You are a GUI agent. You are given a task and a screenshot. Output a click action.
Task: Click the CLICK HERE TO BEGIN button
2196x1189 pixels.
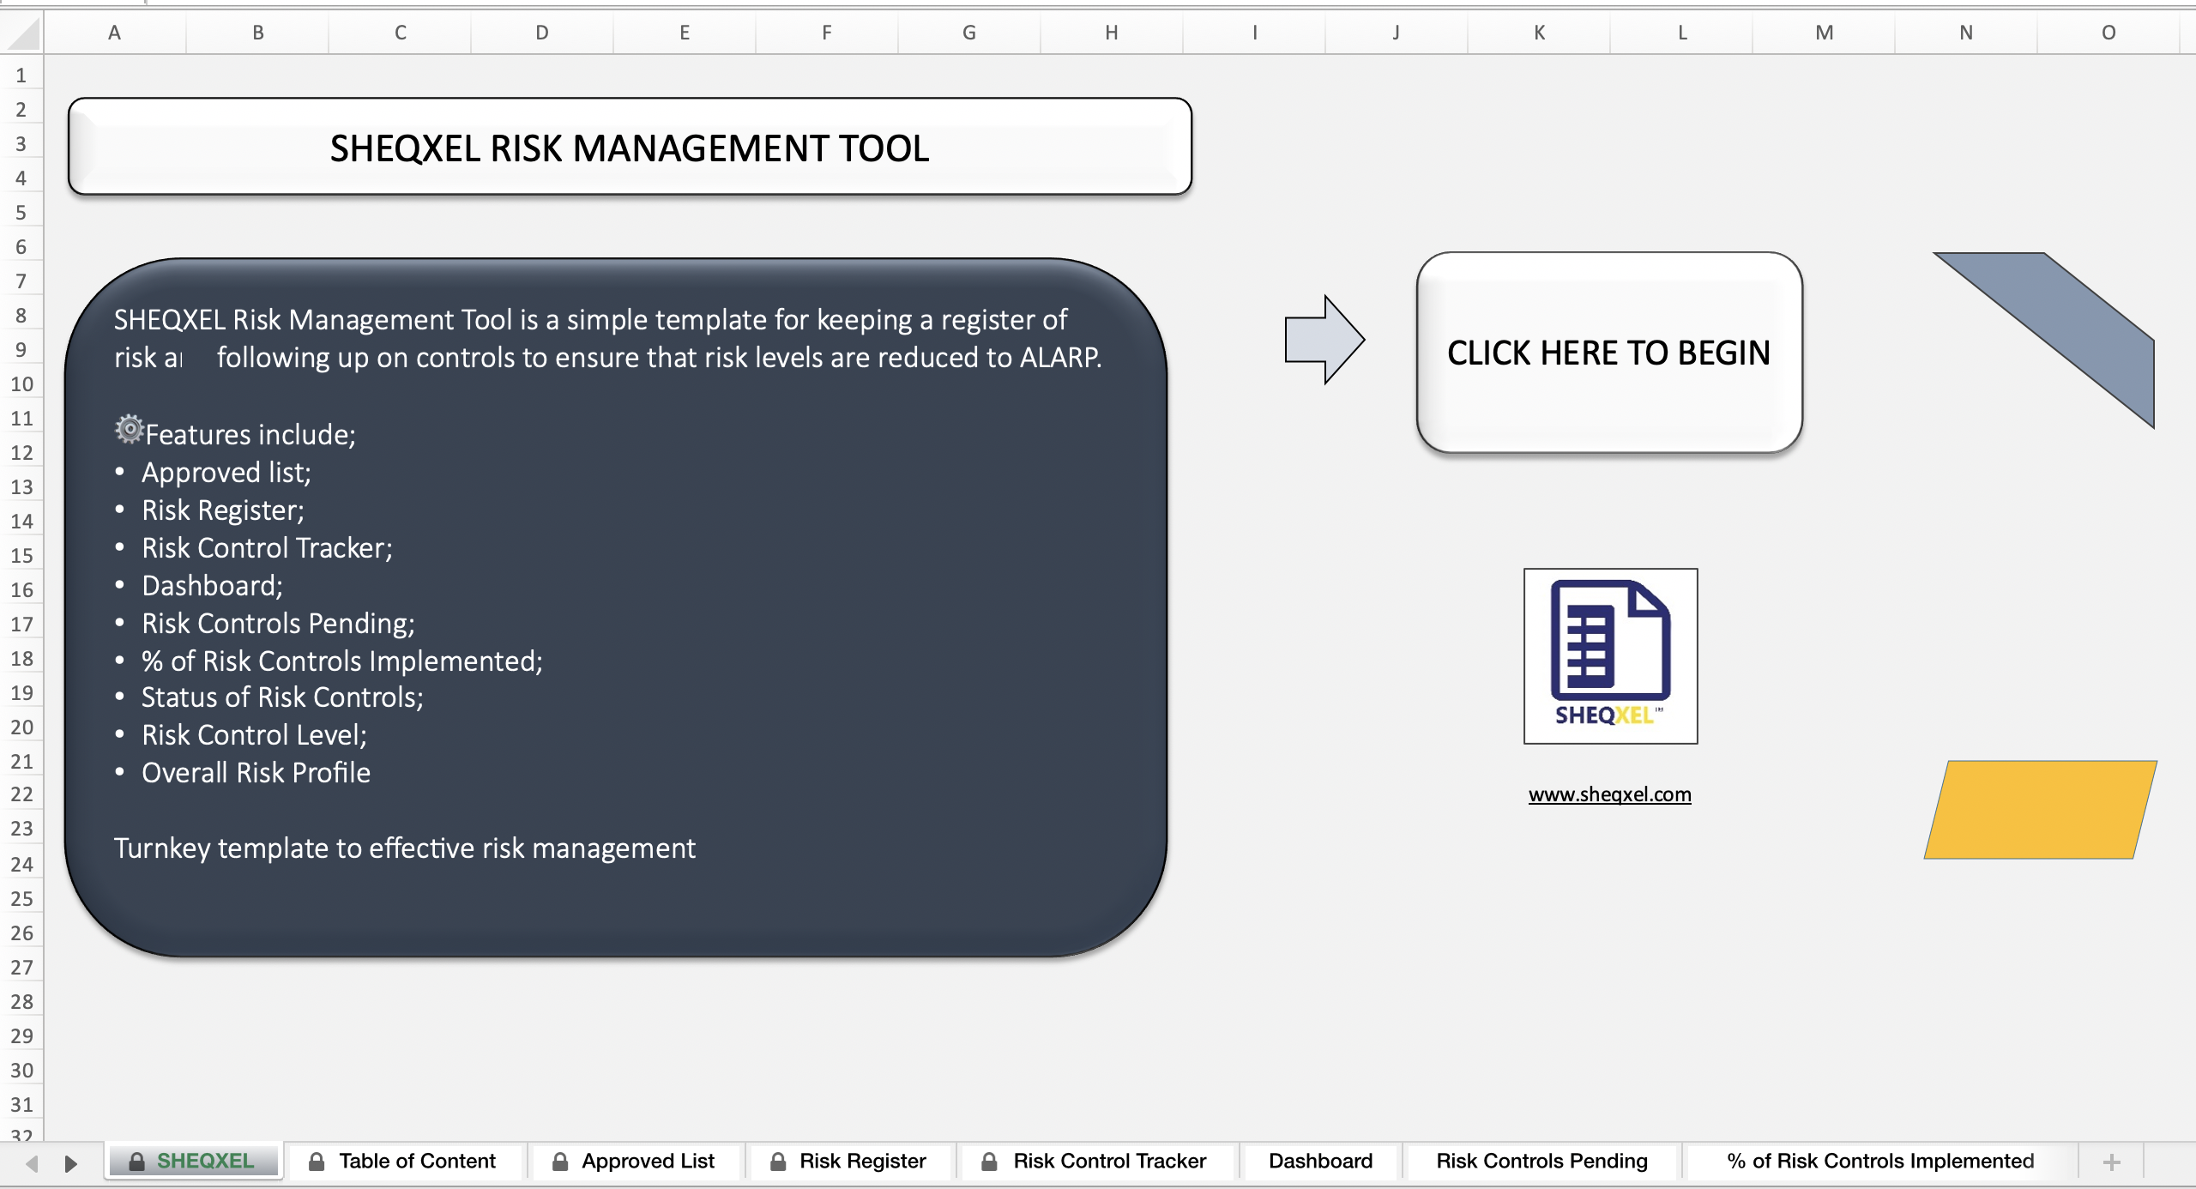1609,353
